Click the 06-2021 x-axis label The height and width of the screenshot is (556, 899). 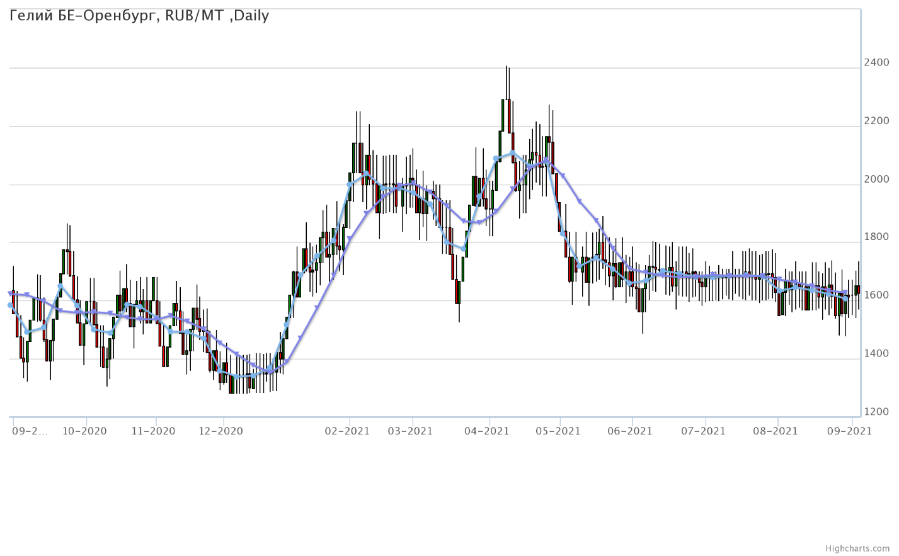pos(632,431)
